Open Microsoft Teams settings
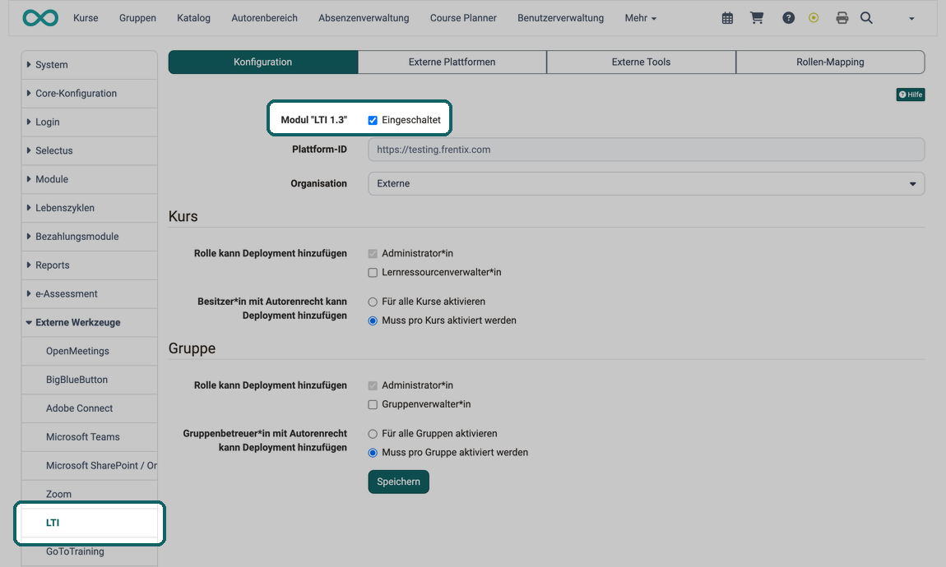The image size is (946, 567). (x=90, y=437)
